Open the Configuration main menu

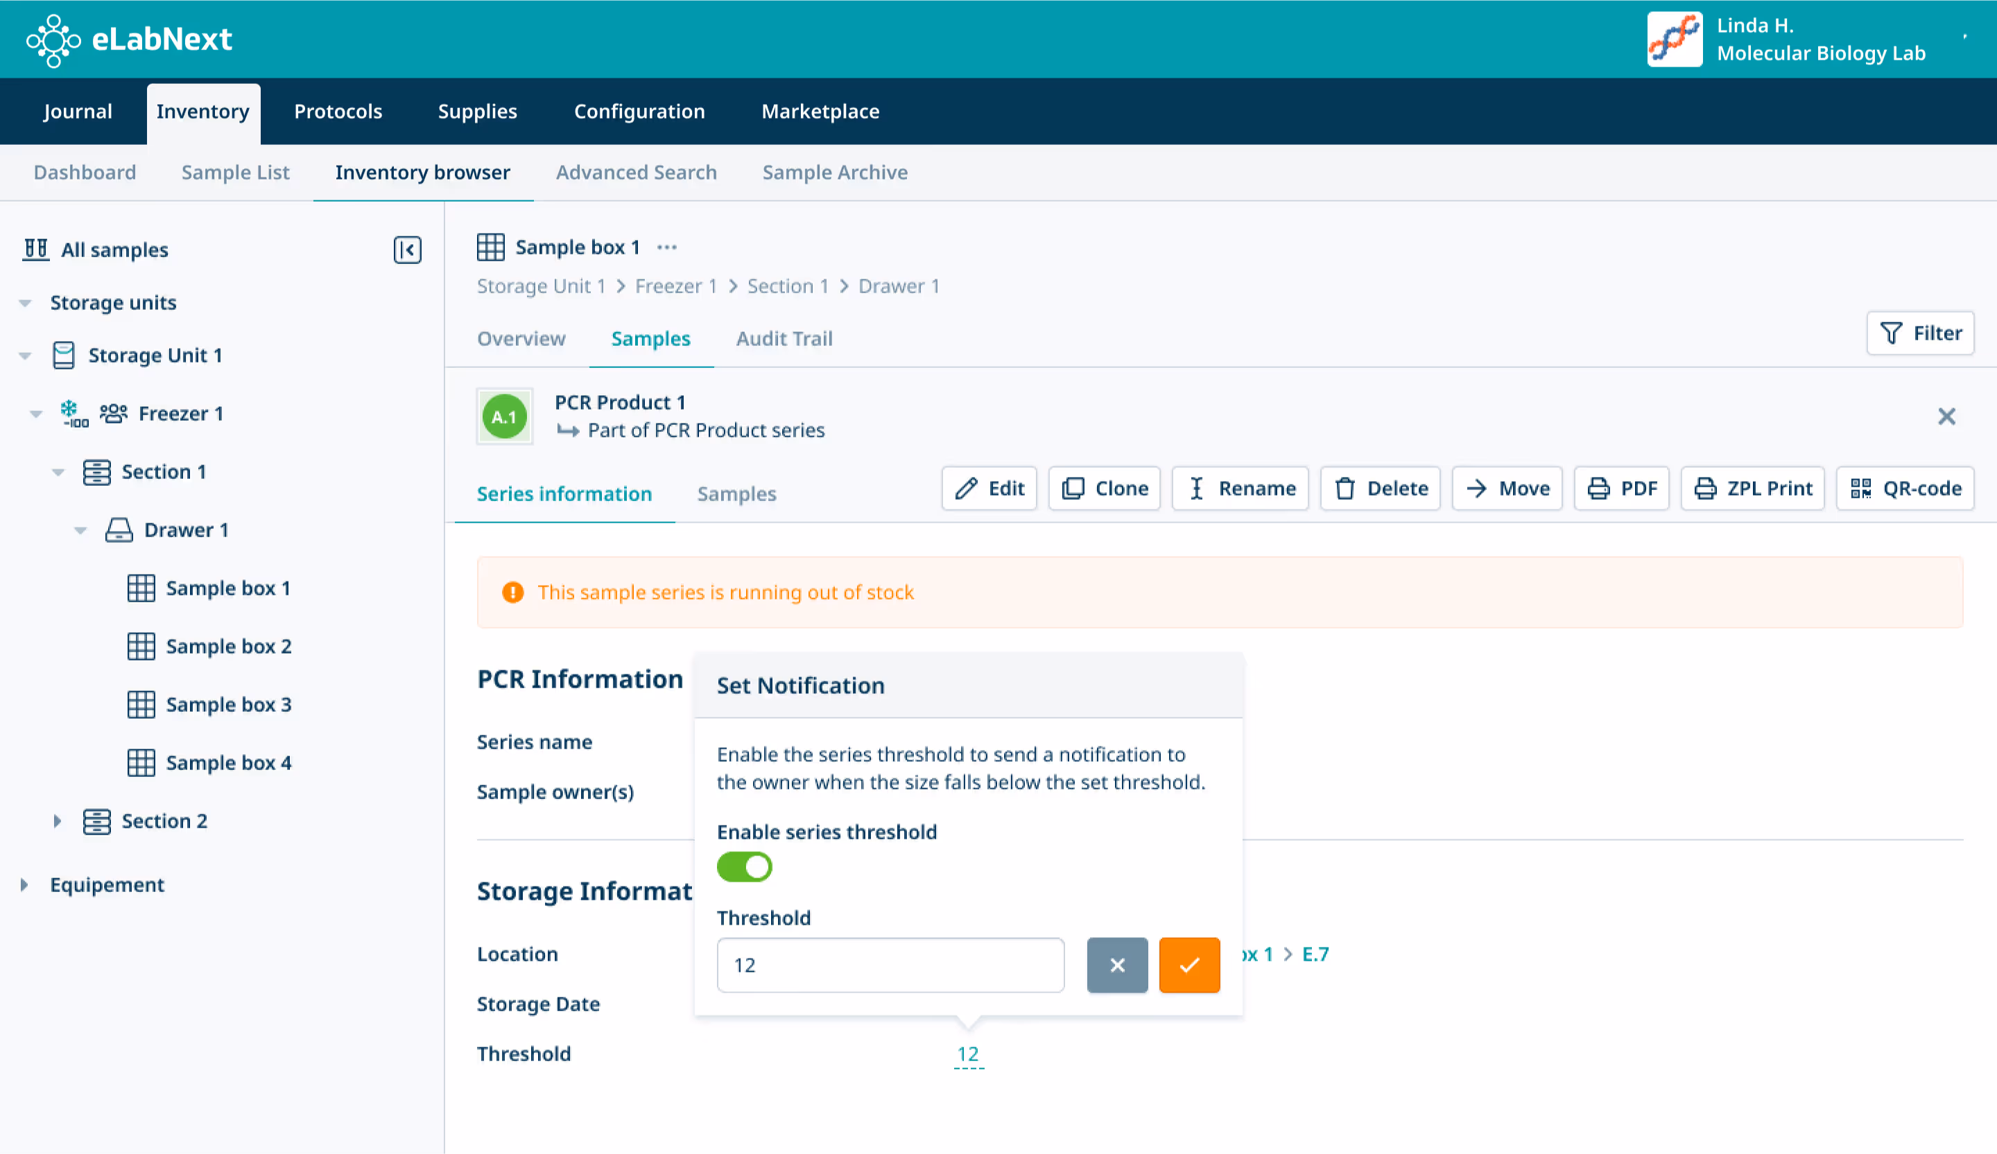639,112
